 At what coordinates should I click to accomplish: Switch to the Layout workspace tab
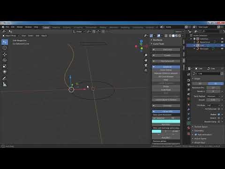pos(46,27)
